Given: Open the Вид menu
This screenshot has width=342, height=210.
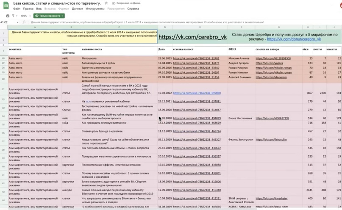Looking at the screenshot, I should pos(39,9).
